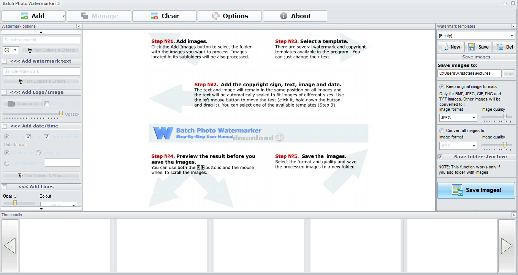518x275 pixels.
Task: Select the mm.dd.yyyy date format radio
Action: point(38,152)
